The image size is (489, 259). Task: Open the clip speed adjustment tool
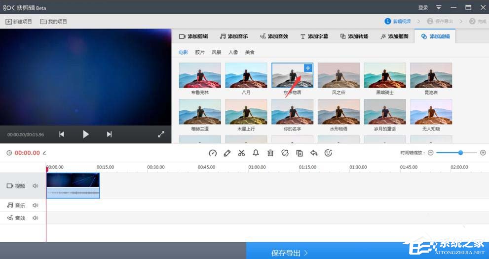click(213, 153)
